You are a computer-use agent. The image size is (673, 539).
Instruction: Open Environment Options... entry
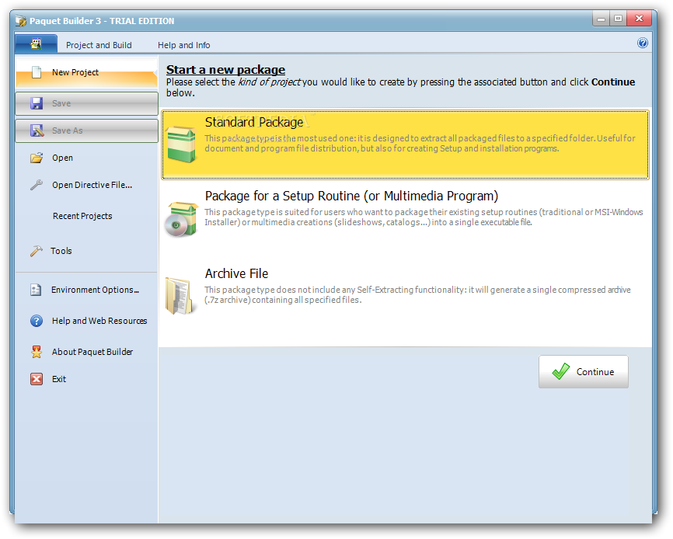click(x=86, y=290)
